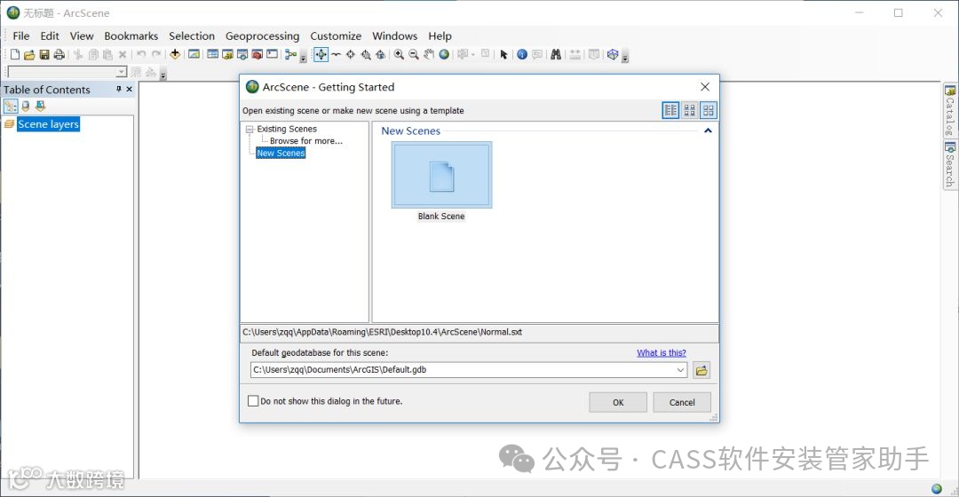Open a scene file via folder icon
The height and width of the screenshot is (497, 959).
[x=29, y=54]
